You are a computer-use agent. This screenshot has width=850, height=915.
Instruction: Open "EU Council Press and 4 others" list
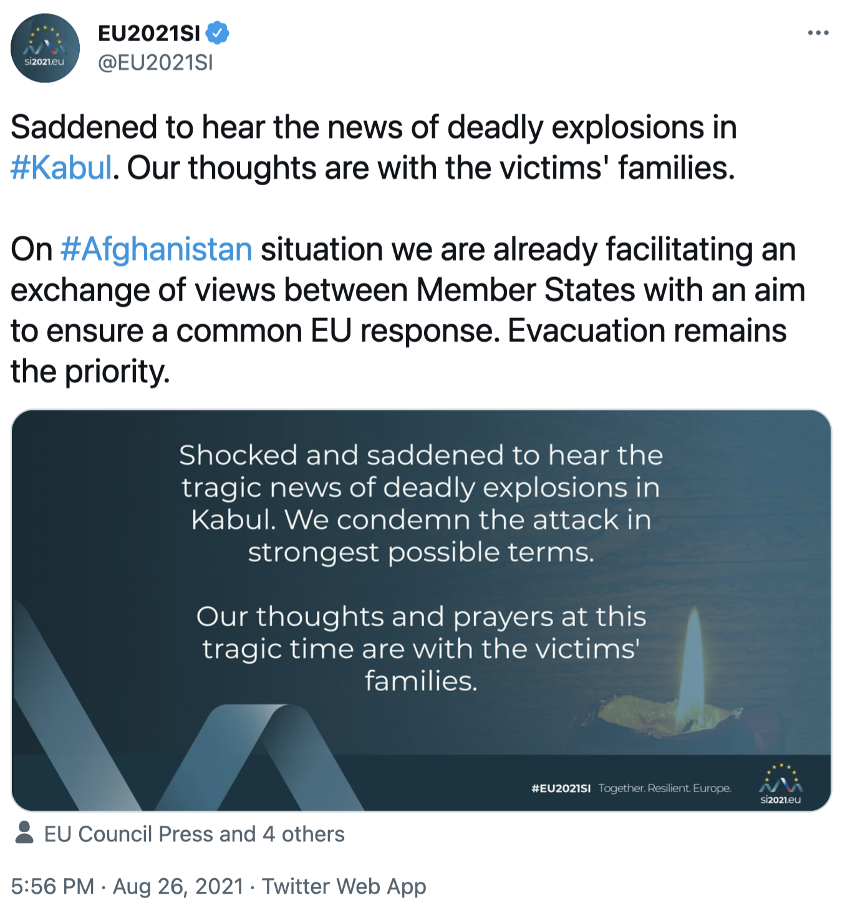[x=194, y=834]
